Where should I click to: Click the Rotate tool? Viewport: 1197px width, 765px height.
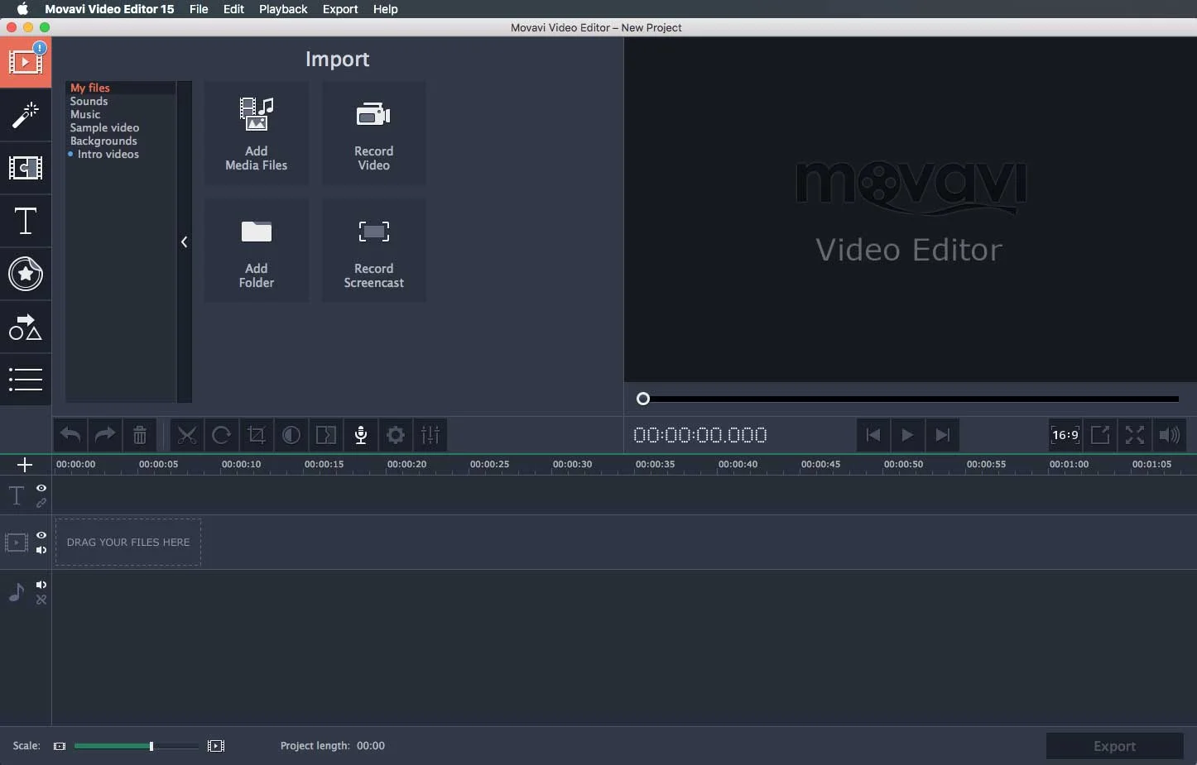click(222, 435)
